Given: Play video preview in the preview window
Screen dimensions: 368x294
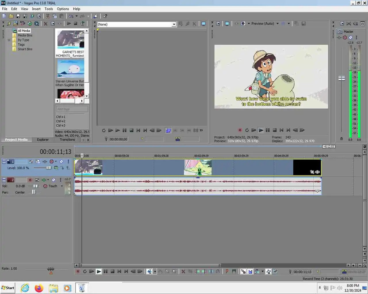Looking at the screenshot, I should [261, 130].
